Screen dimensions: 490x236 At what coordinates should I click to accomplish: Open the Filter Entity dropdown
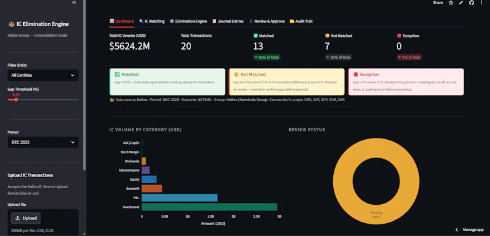coord(43,75)
